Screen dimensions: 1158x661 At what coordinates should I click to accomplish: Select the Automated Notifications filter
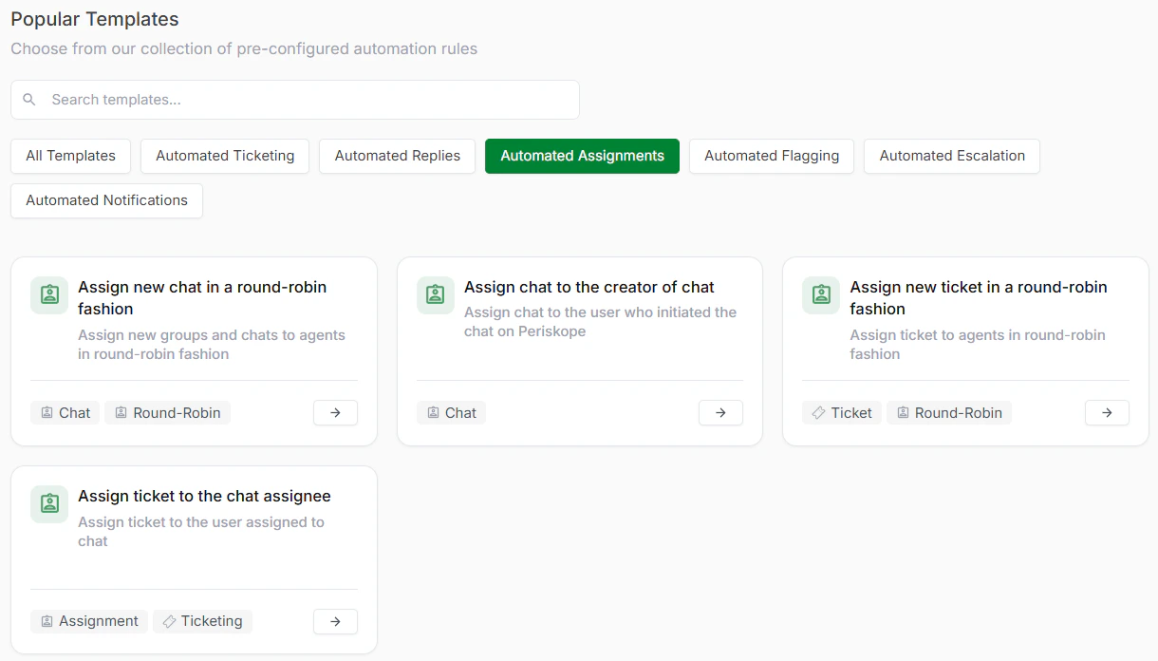(106, 200)
